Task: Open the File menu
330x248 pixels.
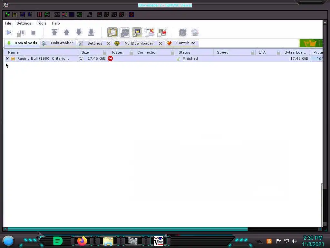Action: click(x=8, y=23)
